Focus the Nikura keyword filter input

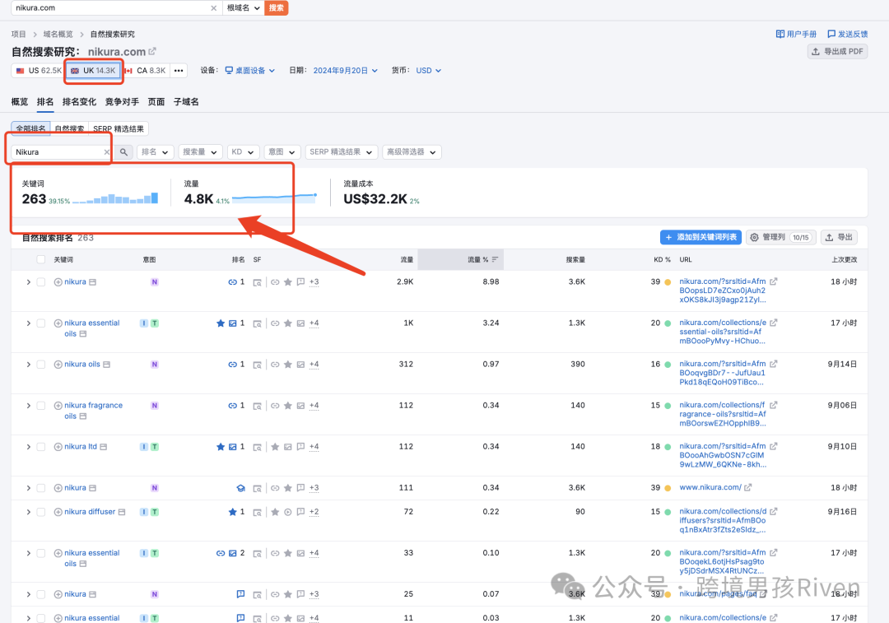pyautogui.click(x=58, y=152)
